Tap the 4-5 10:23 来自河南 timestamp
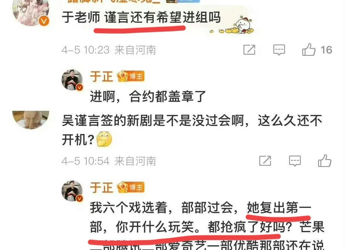 pos(109,50)
